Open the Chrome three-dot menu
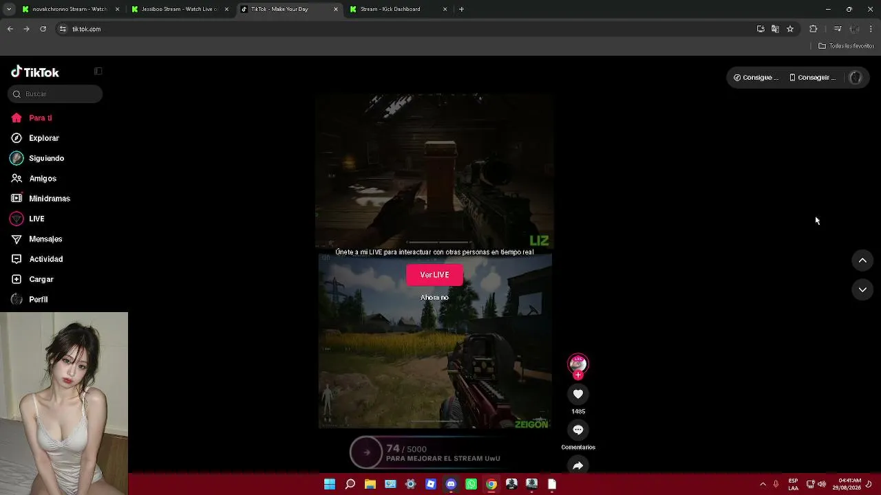This screenshot has width=881, height=495. coord(871,29)
